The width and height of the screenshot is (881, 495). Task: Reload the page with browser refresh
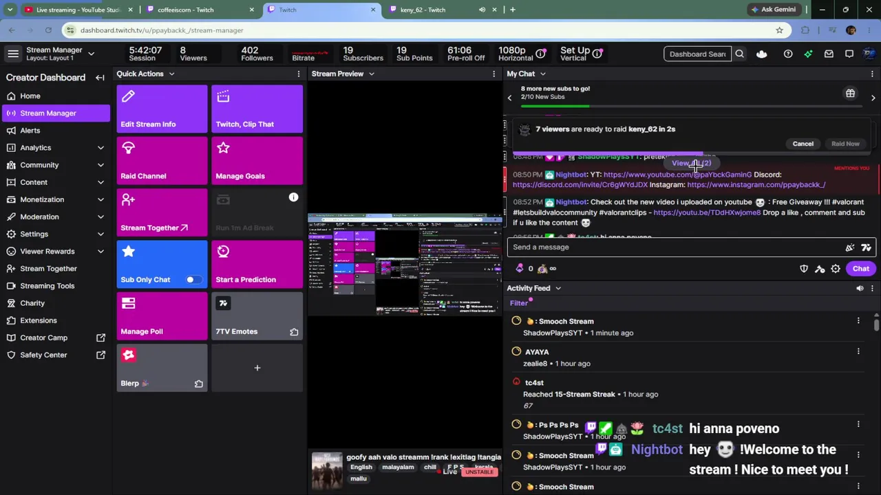click(48, 30)
